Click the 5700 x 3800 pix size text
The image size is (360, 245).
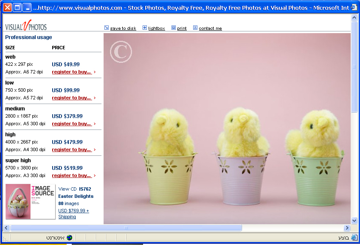pos(22,168)
